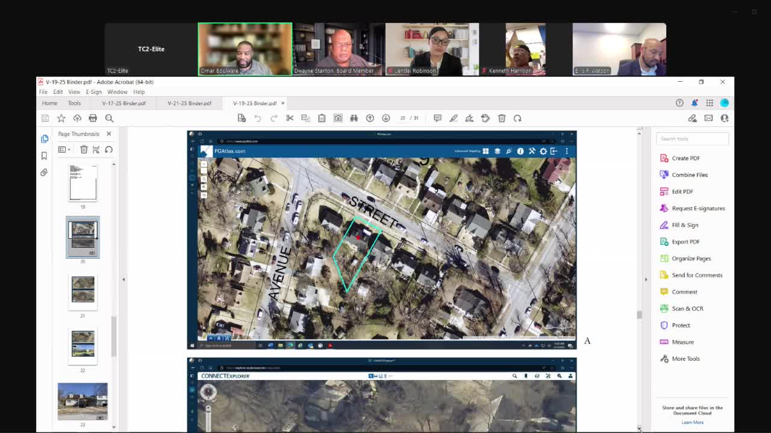Image resolution: width=771 pixels, height=433 pixels.
Task: Click the Learn More link
Action: tap(692, 422)
